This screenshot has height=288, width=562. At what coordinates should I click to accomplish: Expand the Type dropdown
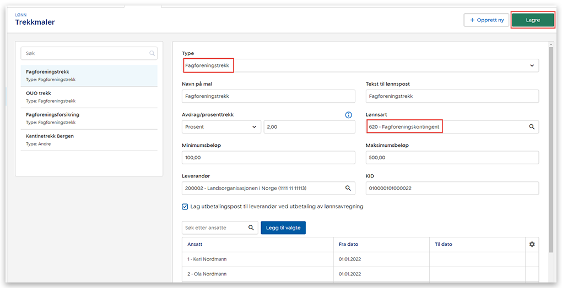pyautogui.click(x=532, y=65)
